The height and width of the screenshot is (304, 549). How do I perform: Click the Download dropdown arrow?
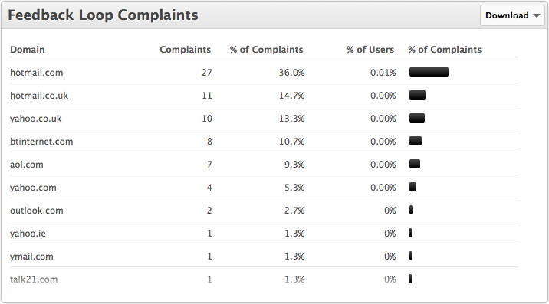point(537,16)
